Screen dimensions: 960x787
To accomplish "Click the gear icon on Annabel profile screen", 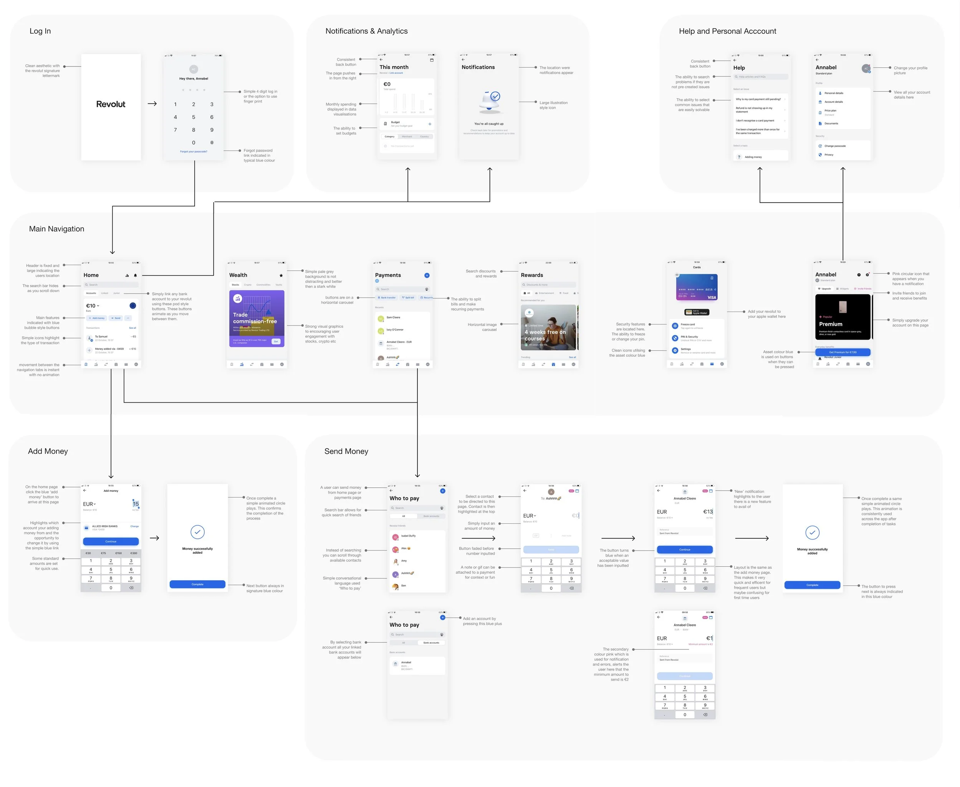I will pos(867,275).
